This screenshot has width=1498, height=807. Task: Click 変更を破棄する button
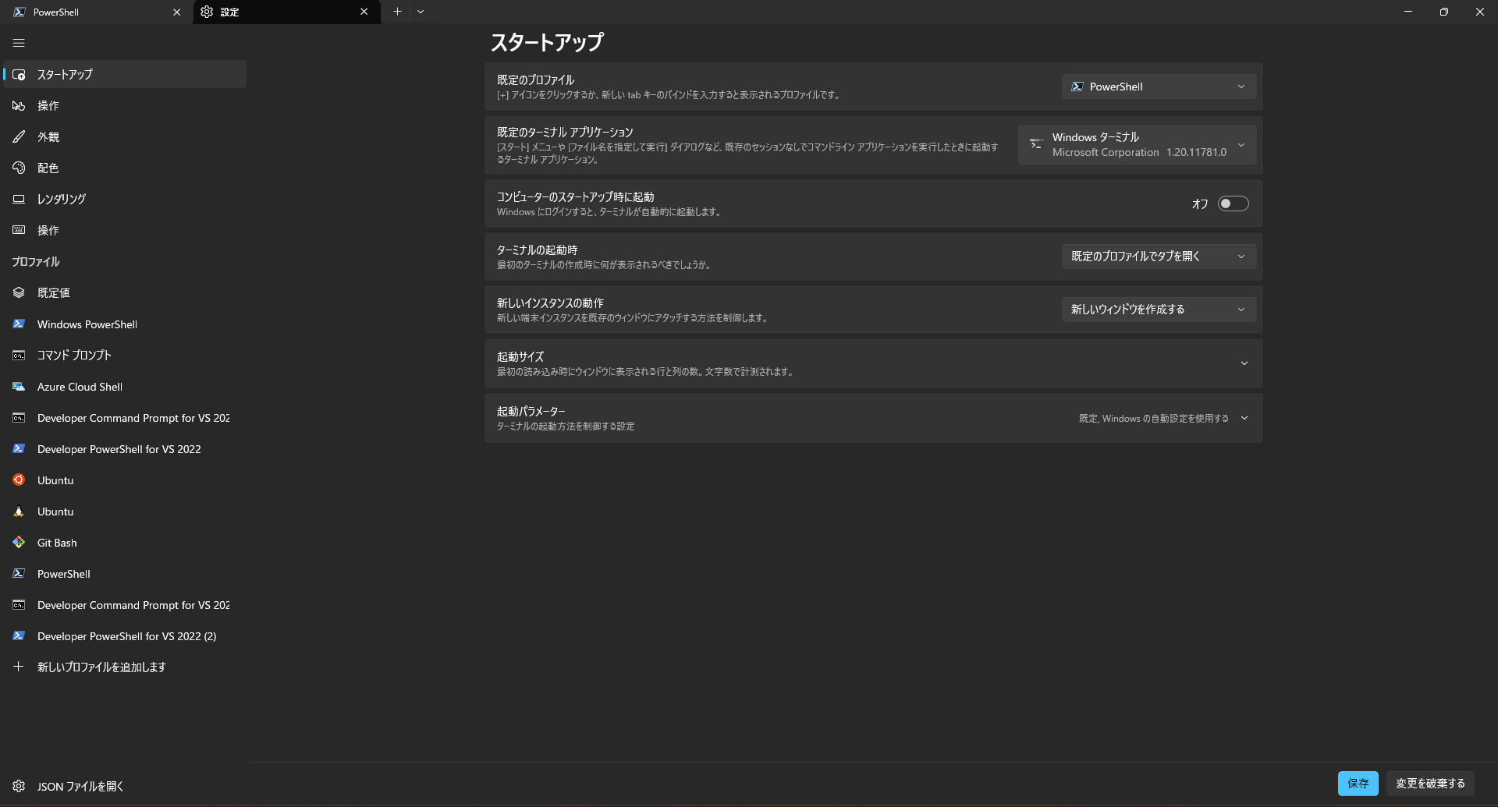point(1430,784)
